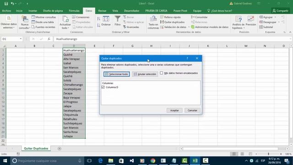The height and width of the screenshot is (165, 293).
Task: Toggle Mis datos tienen encabezados checkbox
Action: (x=162, y=73)
